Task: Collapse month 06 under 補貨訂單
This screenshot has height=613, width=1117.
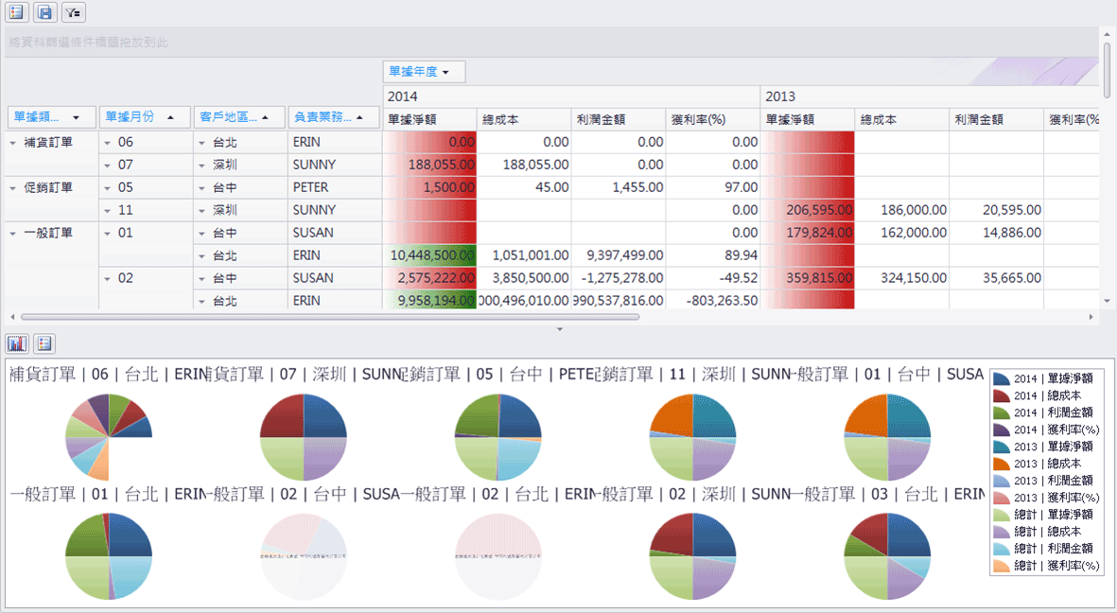Action: [108, 143]
